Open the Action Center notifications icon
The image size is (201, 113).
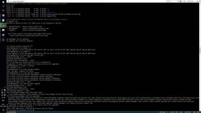click(x=3, y=110)
